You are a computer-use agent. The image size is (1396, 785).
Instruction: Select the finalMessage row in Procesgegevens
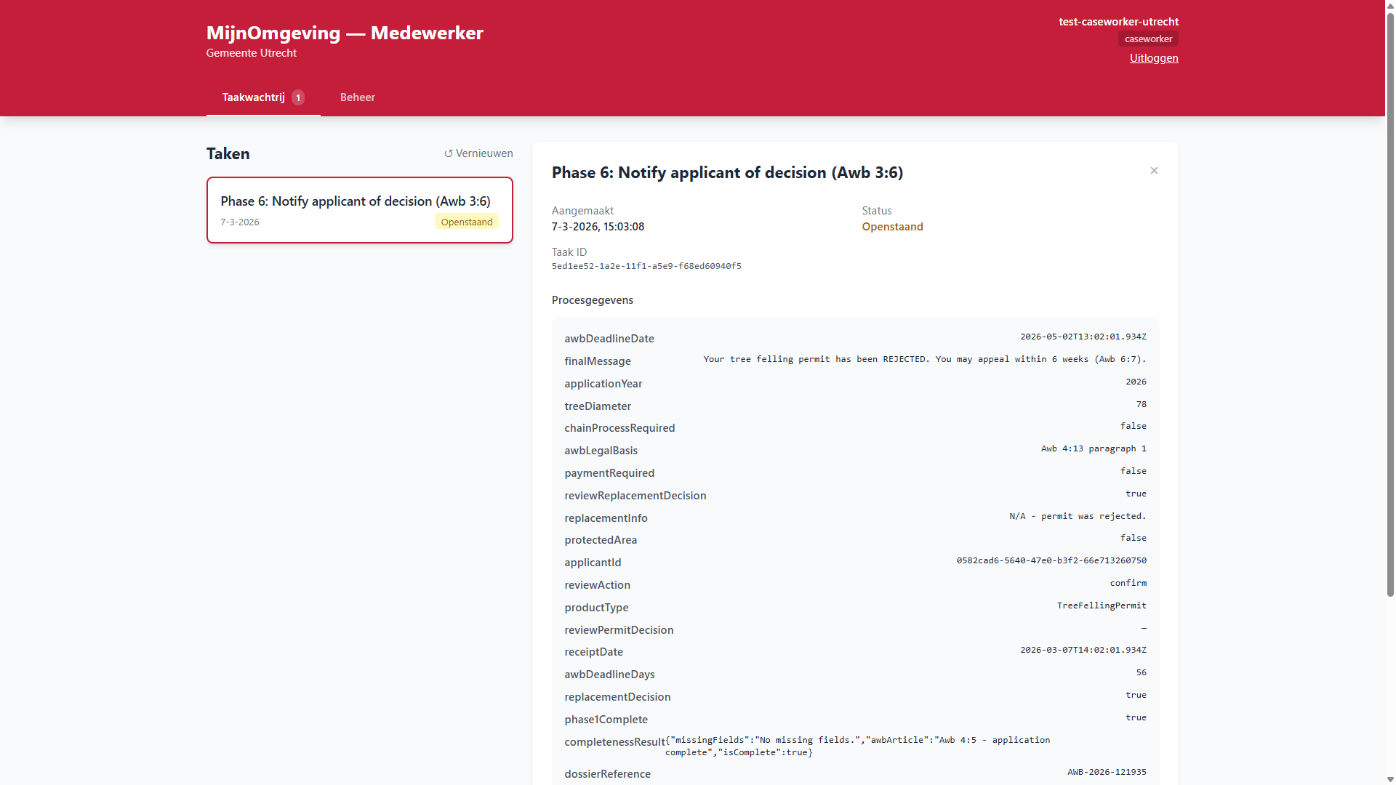coord(855,360)
